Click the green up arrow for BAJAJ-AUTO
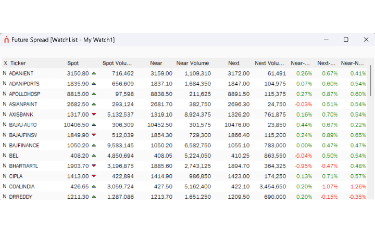375x233 pixels. tap(94, 125)
